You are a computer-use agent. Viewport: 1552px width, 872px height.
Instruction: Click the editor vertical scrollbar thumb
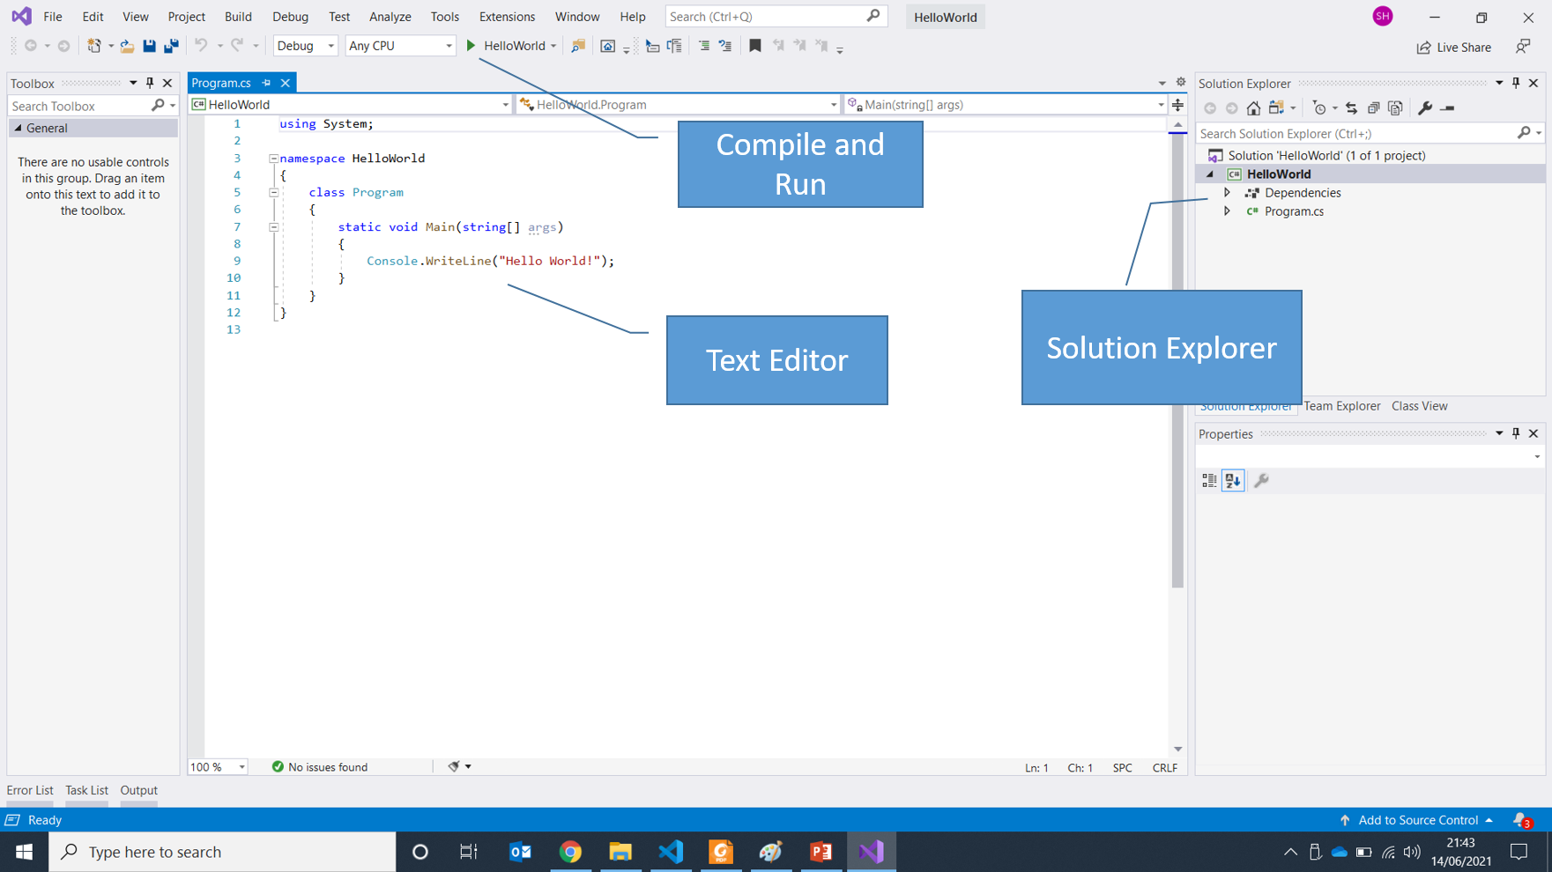coord(1177,361)
